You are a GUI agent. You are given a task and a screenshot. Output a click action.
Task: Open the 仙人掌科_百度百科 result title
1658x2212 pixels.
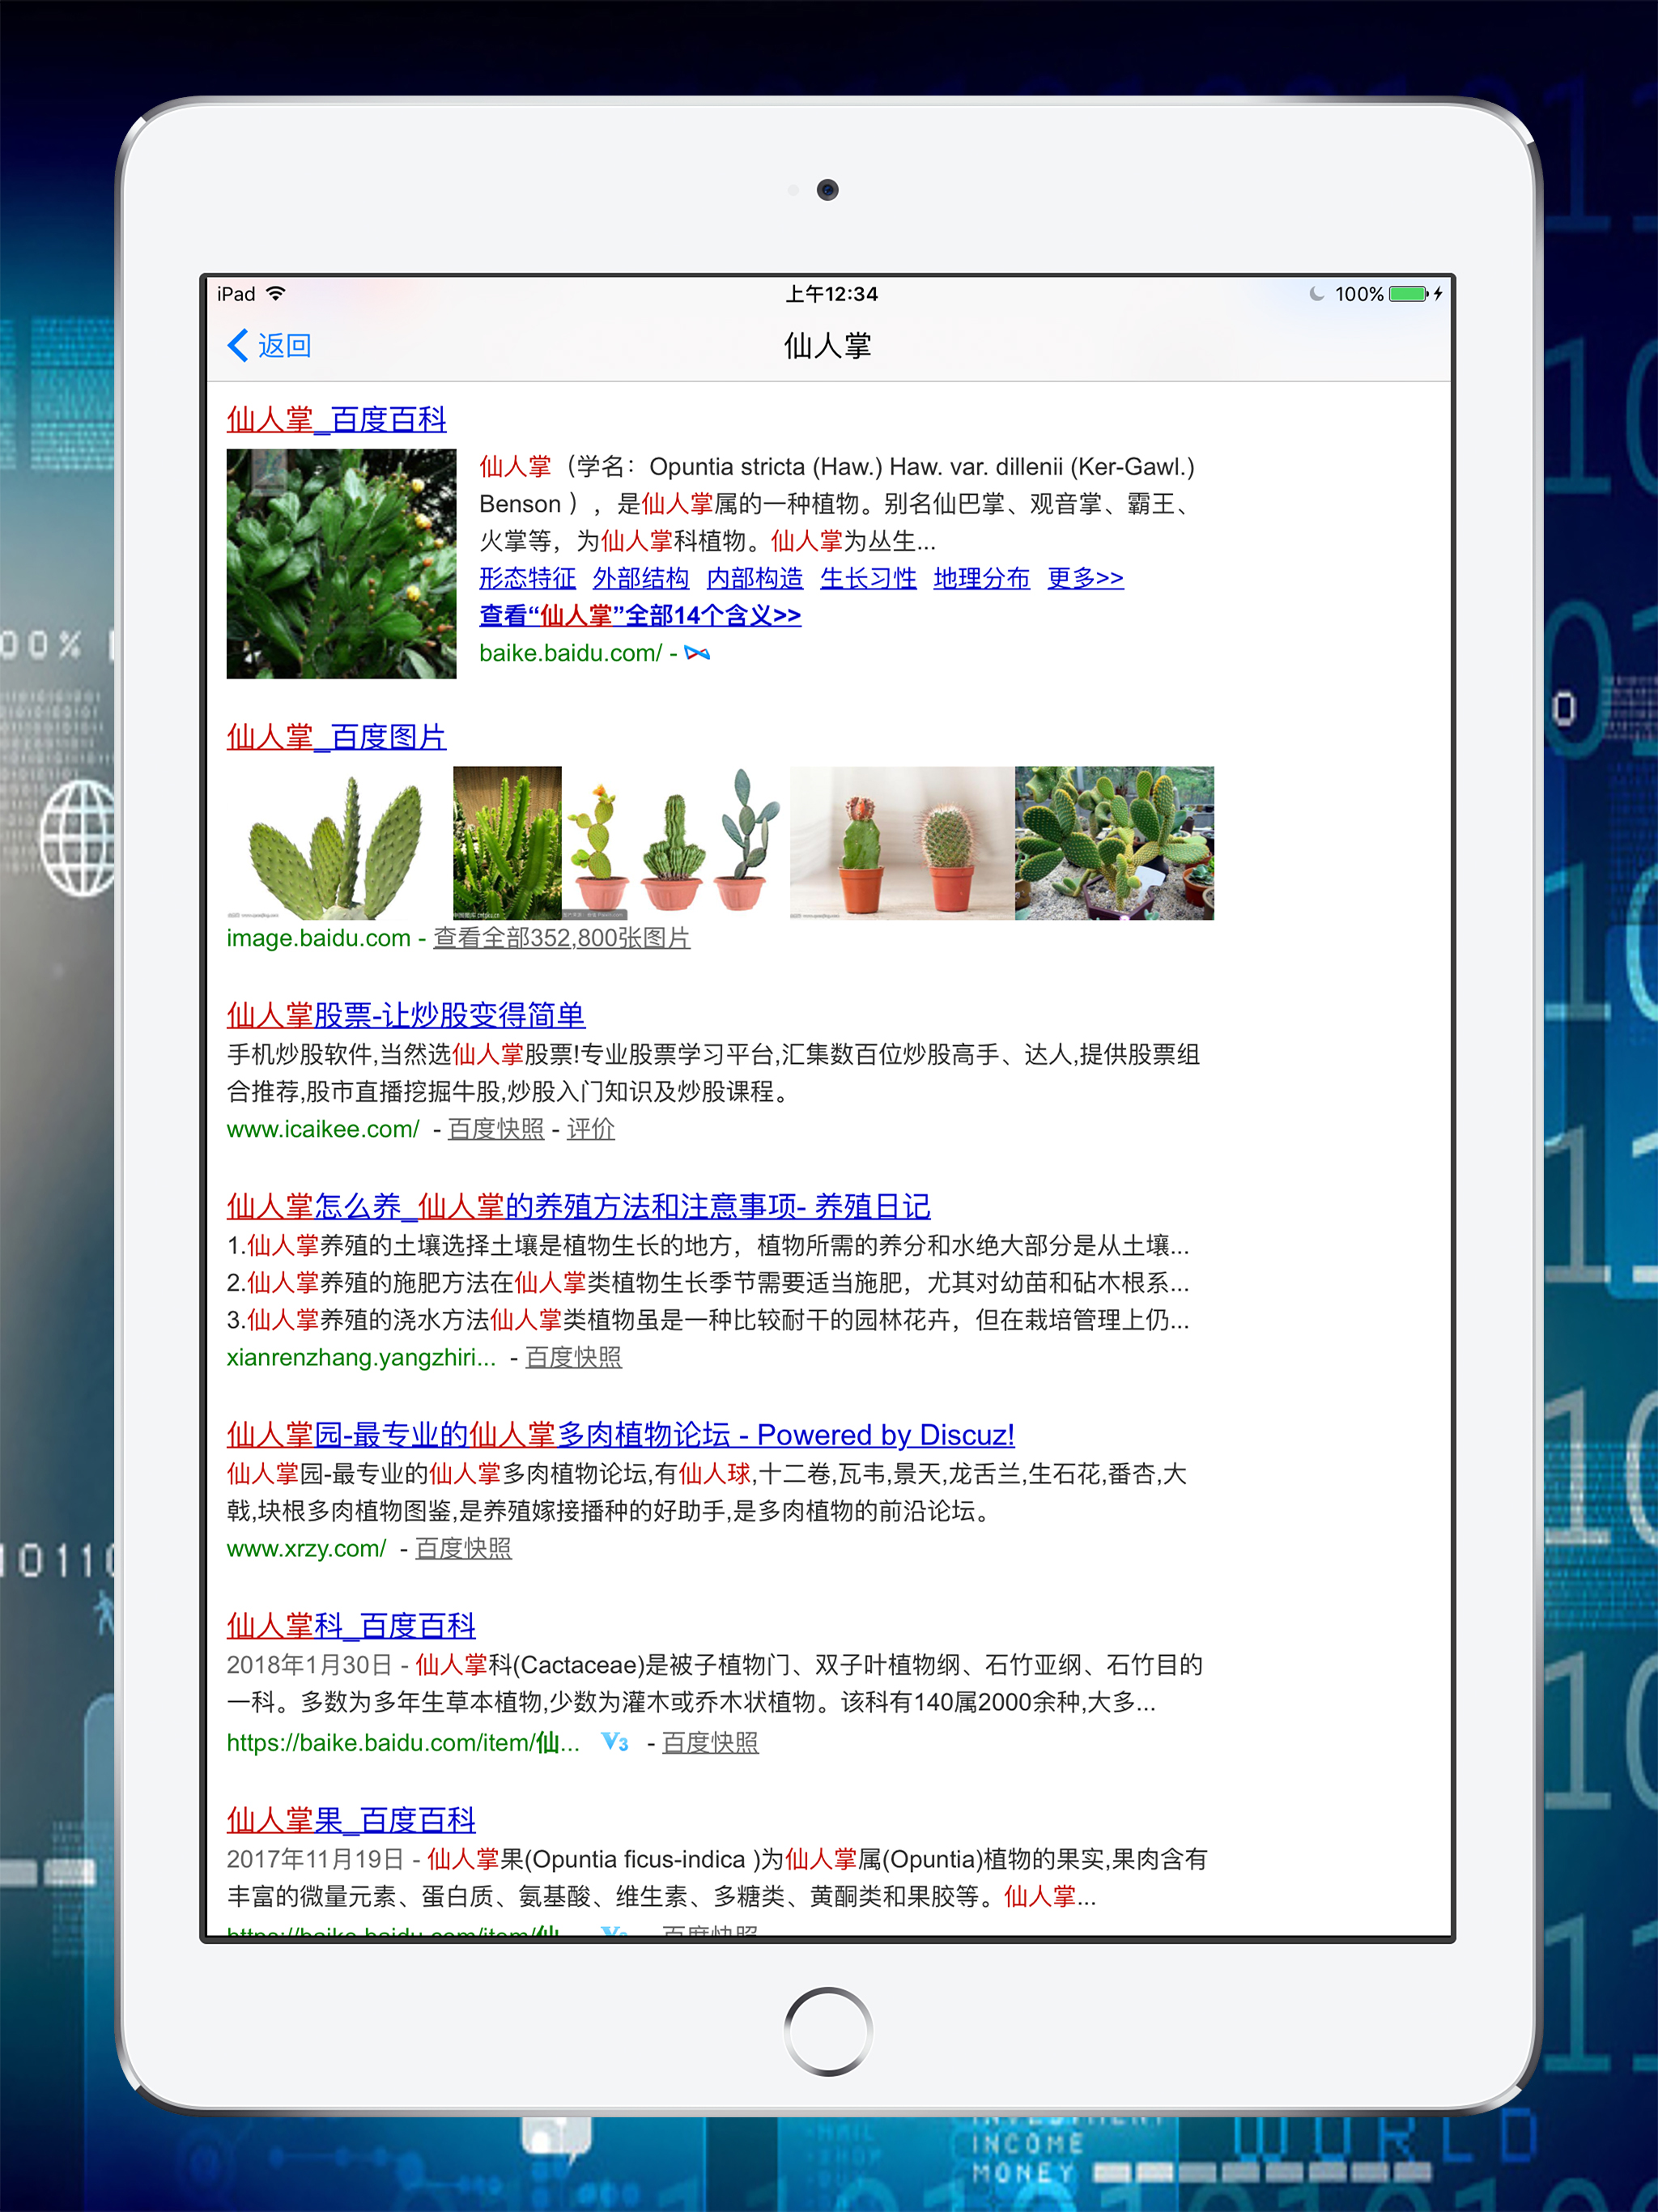pos(351,1625)
